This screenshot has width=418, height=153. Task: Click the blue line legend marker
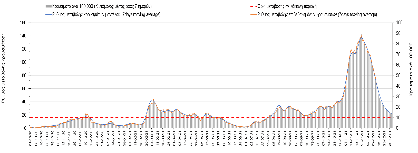tap(48, 15)
